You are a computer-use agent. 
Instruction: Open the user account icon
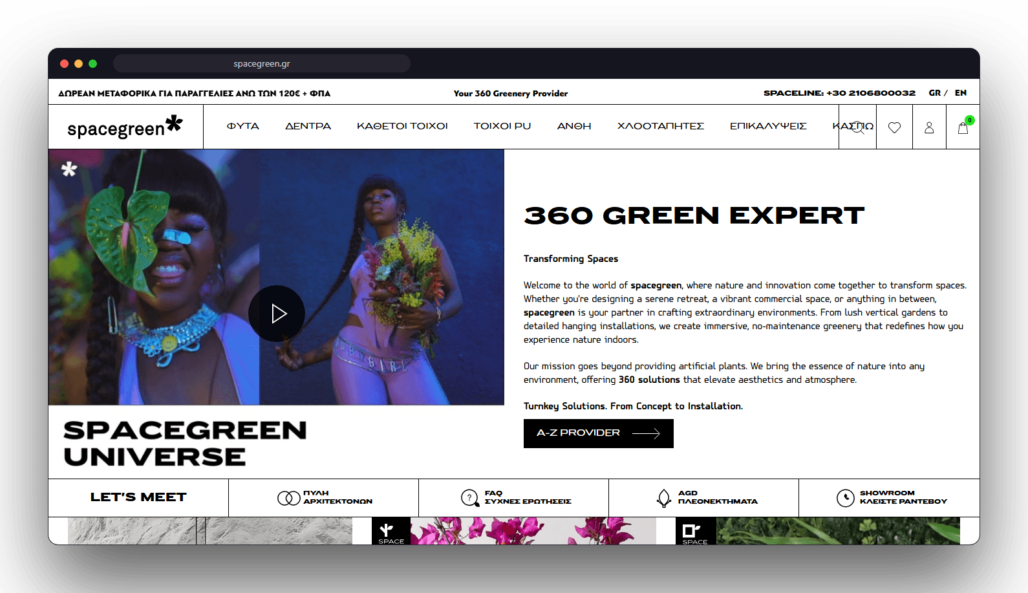point(929,127)
